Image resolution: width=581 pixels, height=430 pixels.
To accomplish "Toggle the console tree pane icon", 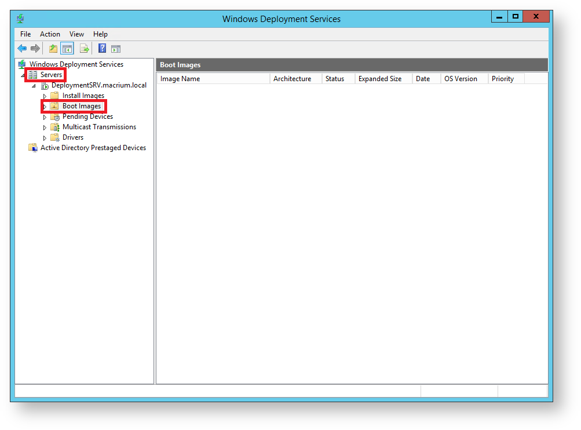I will pyautogui.click(x=67, y=48).
